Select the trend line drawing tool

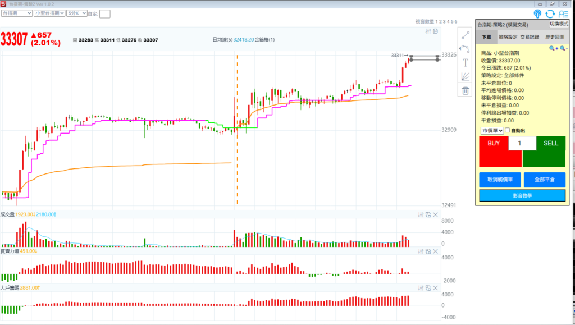465,35
